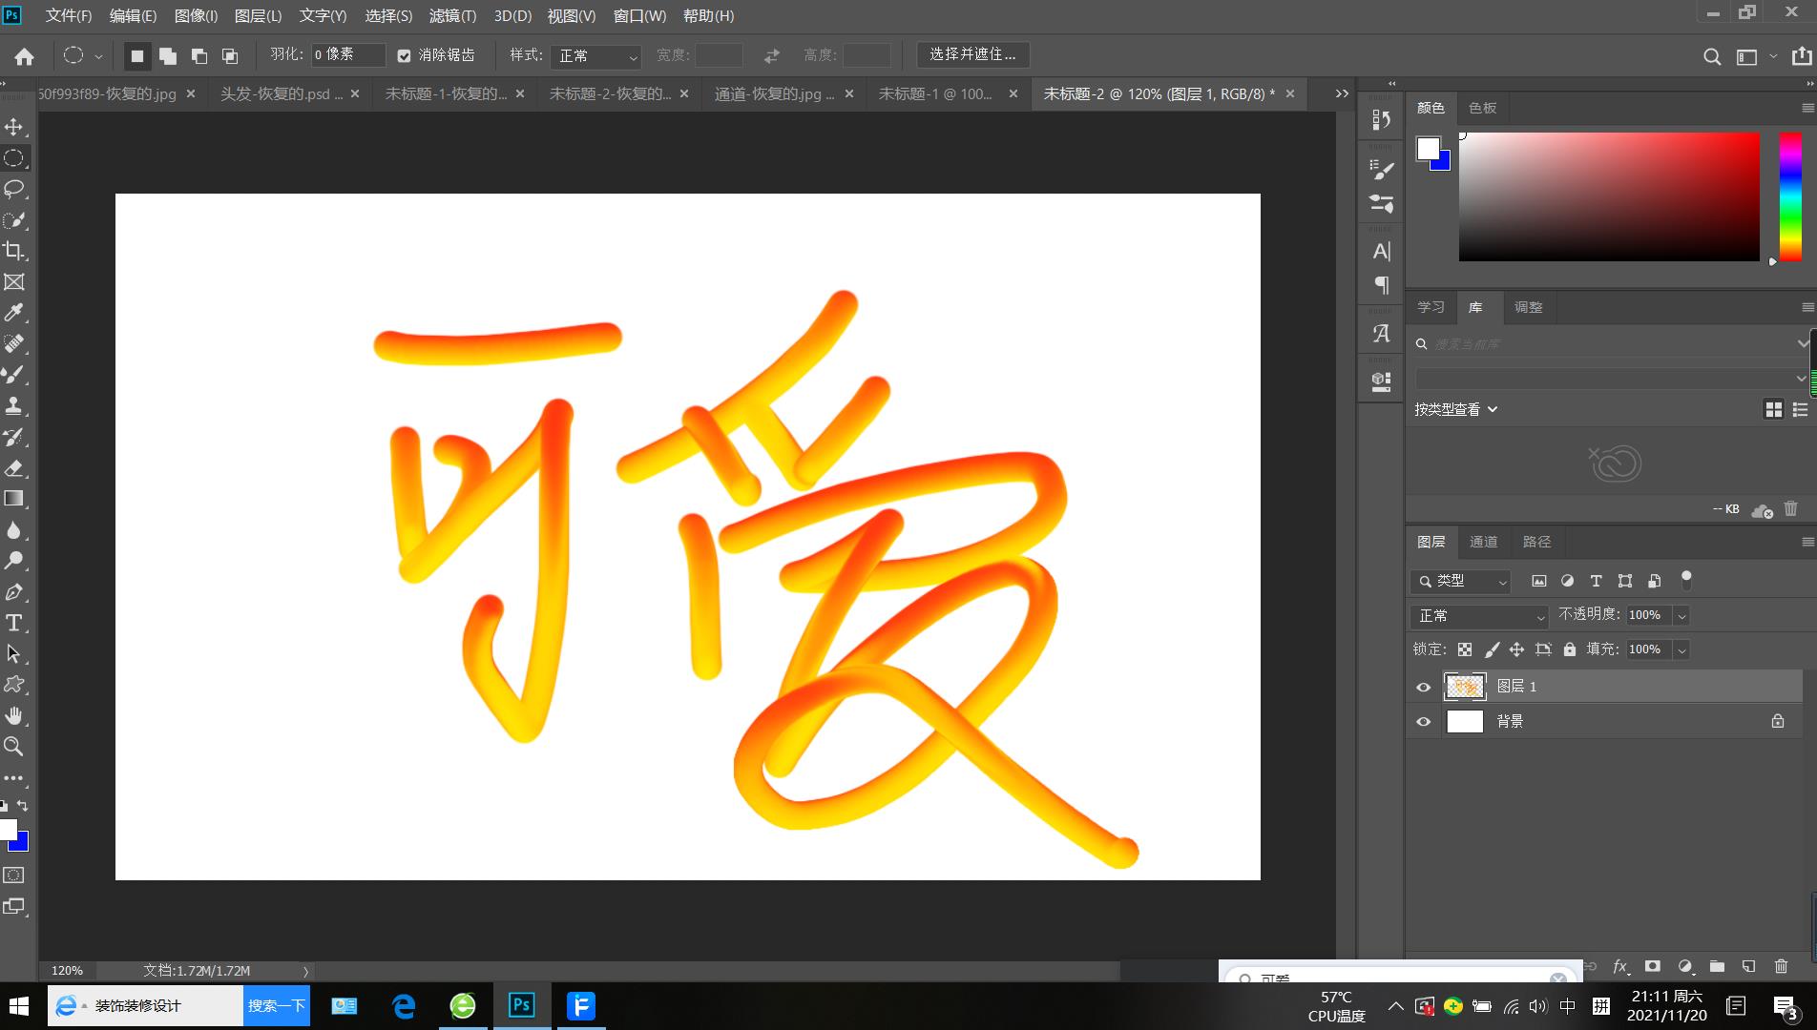Screen dimensions: 1817x1030
Task: Click the Home icon in options bar
Action: pyautogui.click(x=24, y=56)
